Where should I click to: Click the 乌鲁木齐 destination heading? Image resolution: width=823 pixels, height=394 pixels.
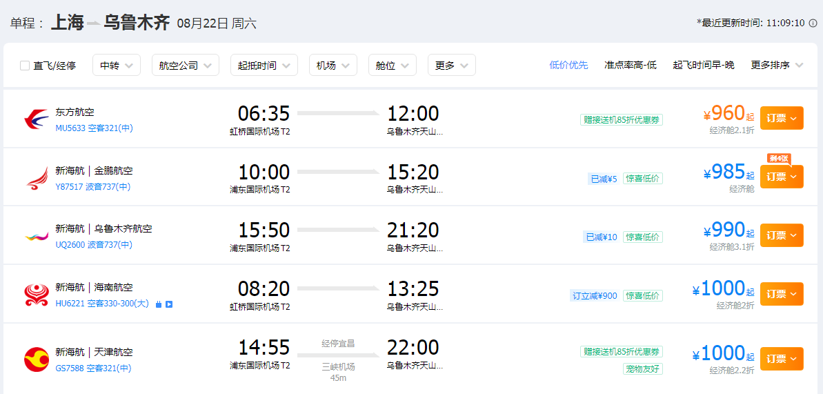137,23
